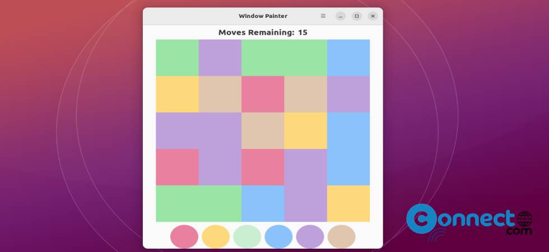Select the purple cell ending the second row
The image size is (549, 252).
tap(348, 94)
